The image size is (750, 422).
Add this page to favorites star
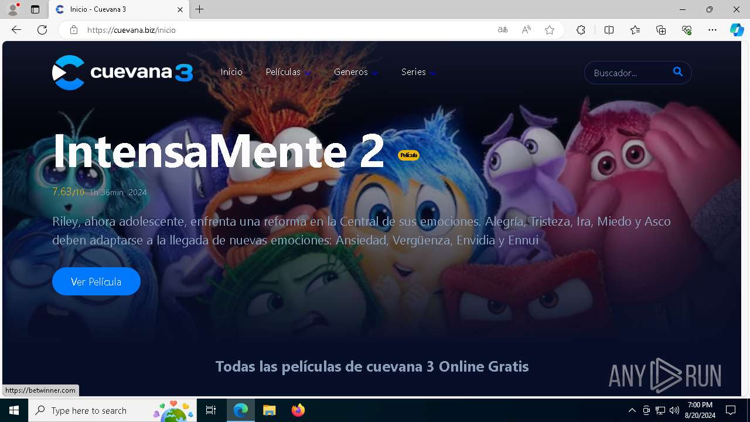(x=550, y=30)
